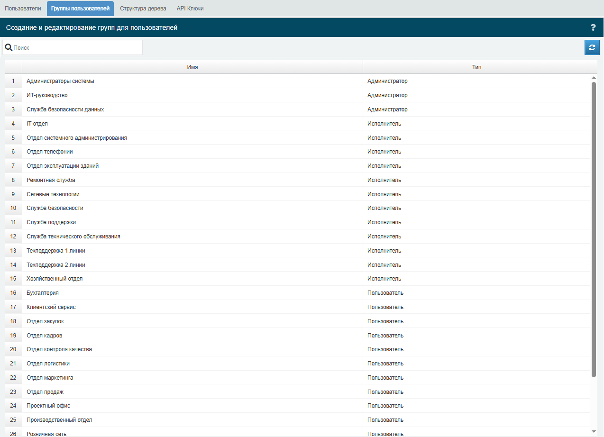Screen dimensions: 604x437
Task: Select Отдел телефонии row
Action: [298, 152]
